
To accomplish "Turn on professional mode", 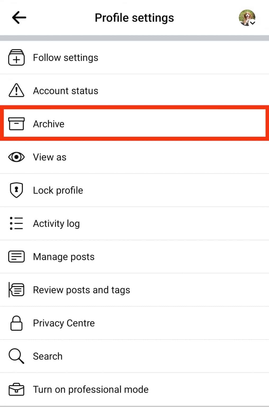I will pos(90,390).
